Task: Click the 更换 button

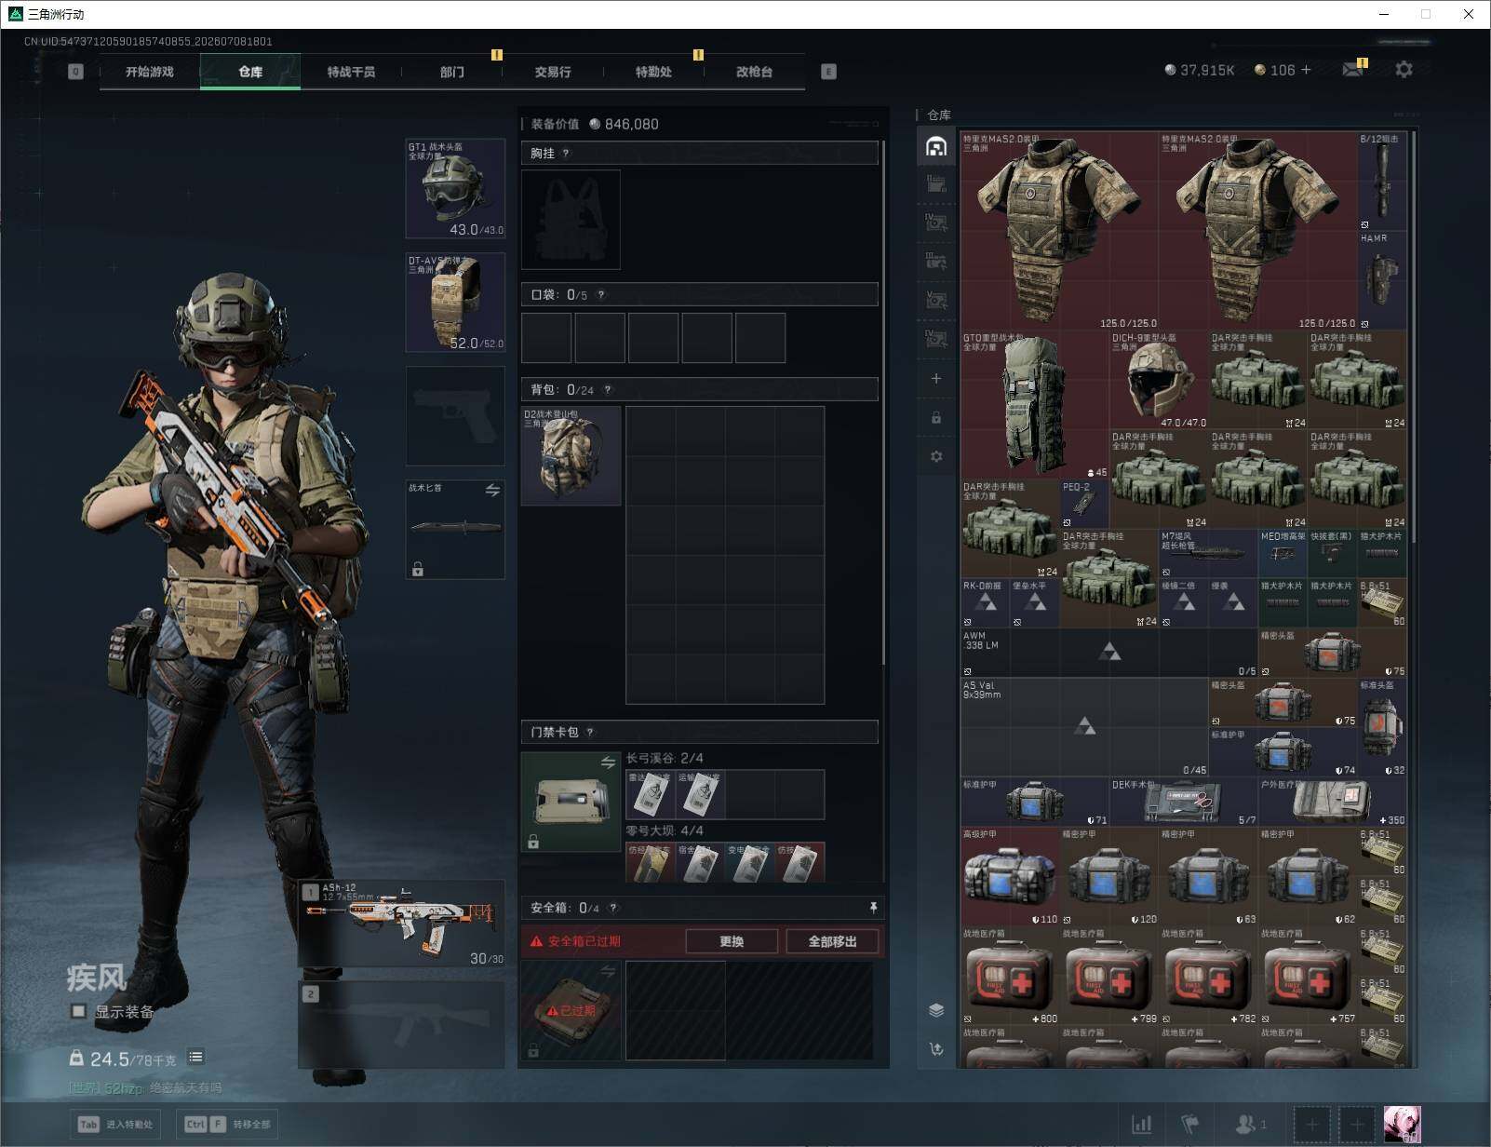Action: [x=732, y=941]
